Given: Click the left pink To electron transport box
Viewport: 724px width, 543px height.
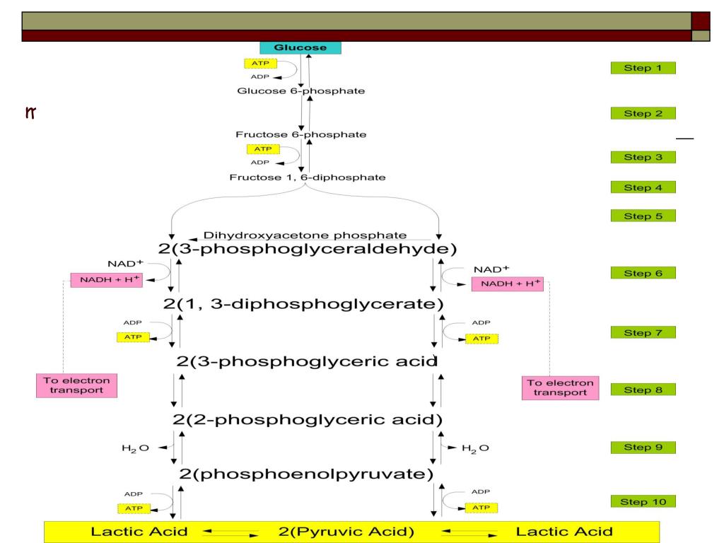Looking at the screenshot, I should click(x=76, y=385).
